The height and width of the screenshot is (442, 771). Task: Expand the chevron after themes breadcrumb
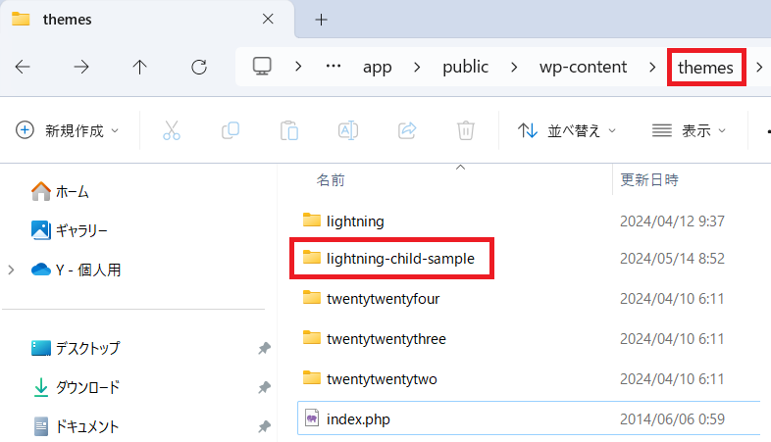click(759, 67)
